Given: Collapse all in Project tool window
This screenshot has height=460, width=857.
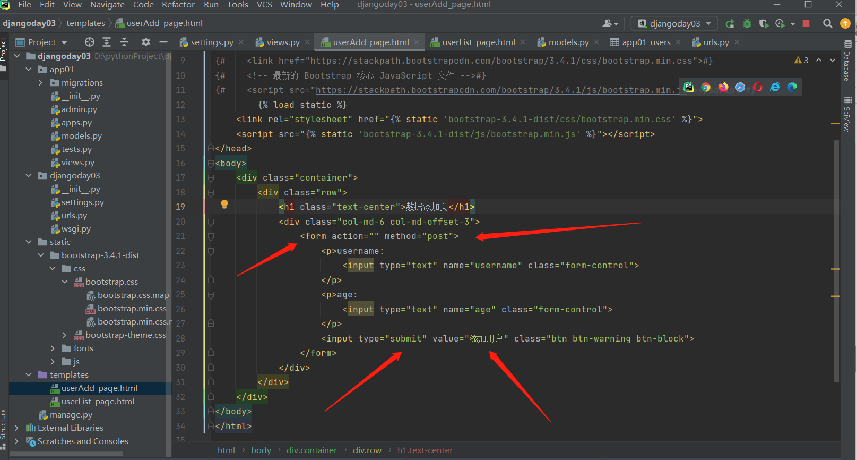Looking at the screenshot, I should (x=124, y=42).
